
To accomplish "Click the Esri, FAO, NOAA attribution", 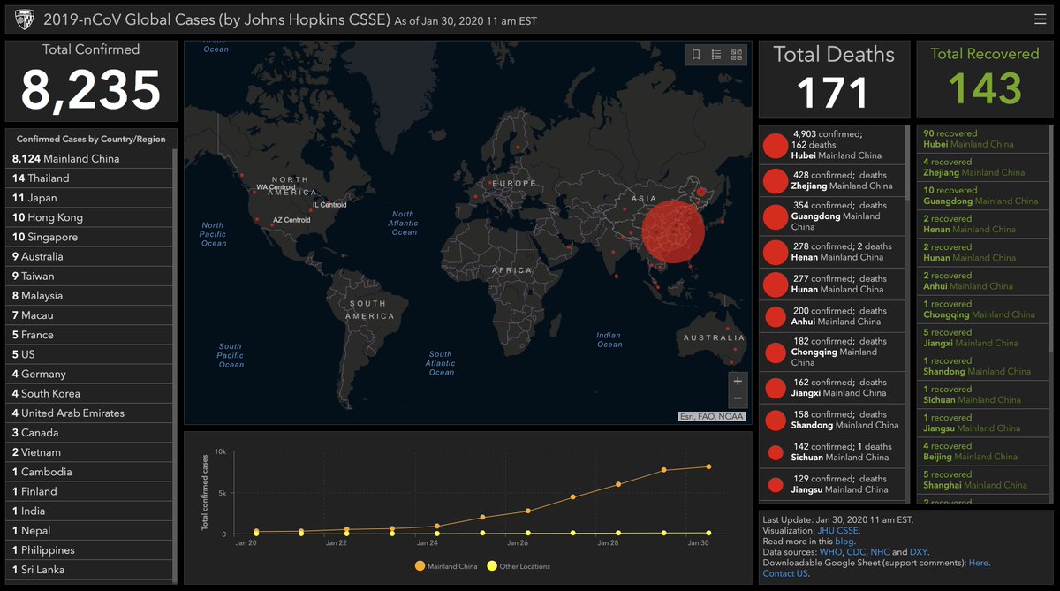I will pyautogui.click(x=712, y=417).
